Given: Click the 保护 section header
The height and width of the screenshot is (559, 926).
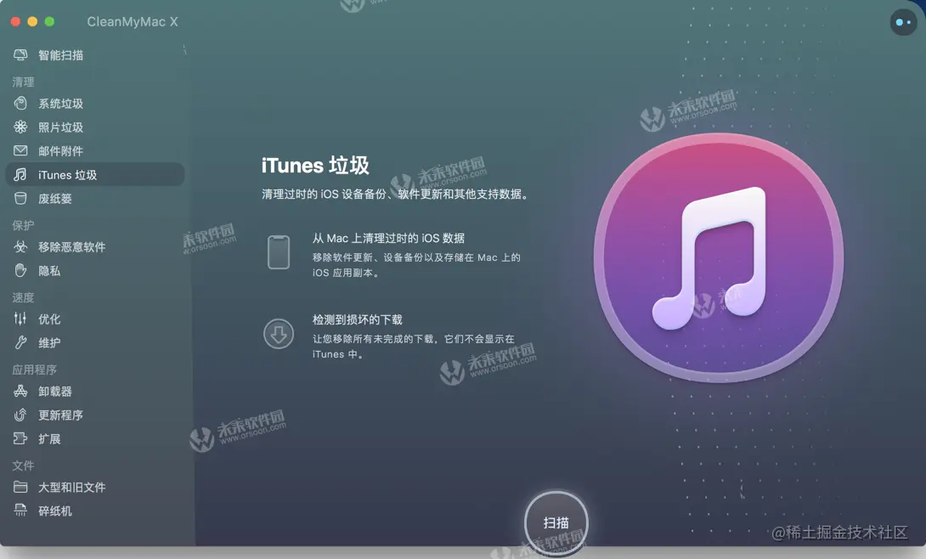Looking at the screenshot, I should point(23,225).
